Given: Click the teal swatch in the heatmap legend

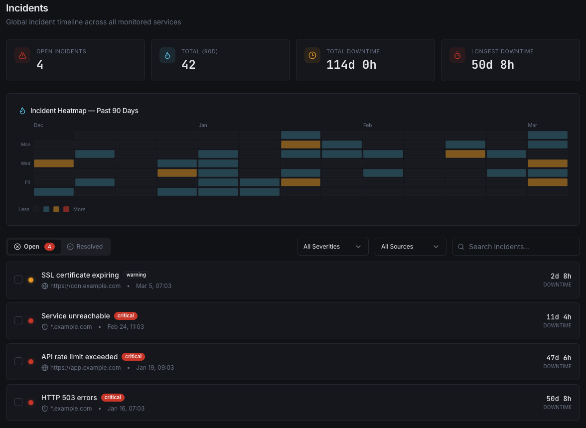Looking at the screenshot, I should click(x=46, y=209).
